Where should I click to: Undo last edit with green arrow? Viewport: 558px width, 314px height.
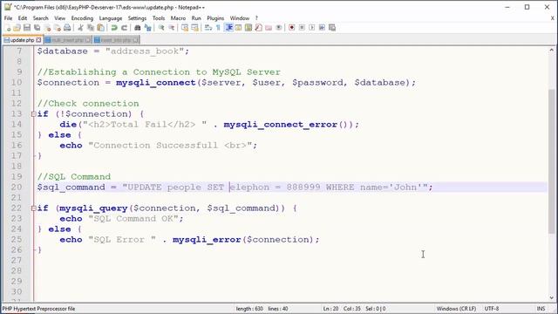pyautogui.click(x=114, y=28)
